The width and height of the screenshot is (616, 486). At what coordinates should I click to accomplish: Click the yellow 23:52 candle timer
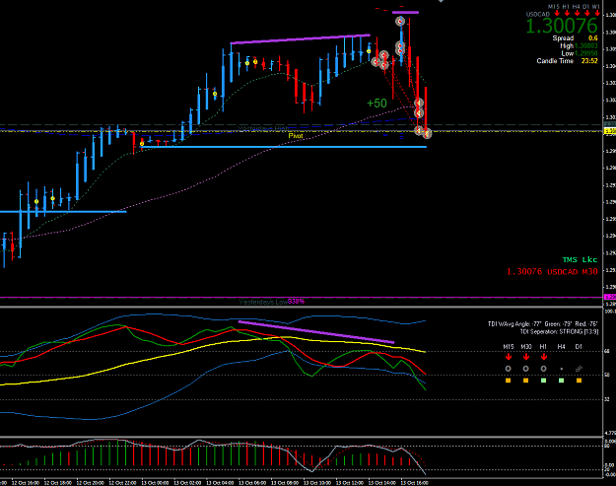coord(589,61)
